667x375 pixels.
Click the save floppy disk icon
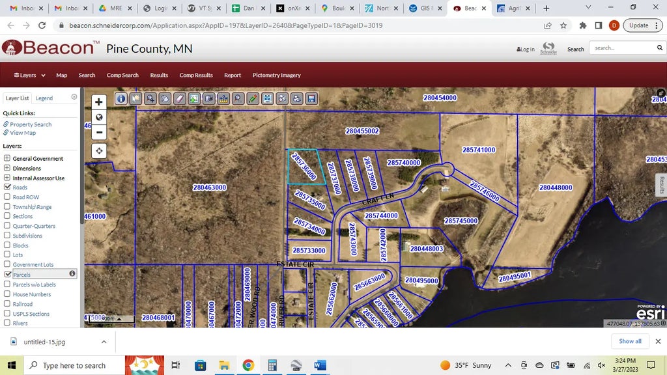(x=311, y=99)
